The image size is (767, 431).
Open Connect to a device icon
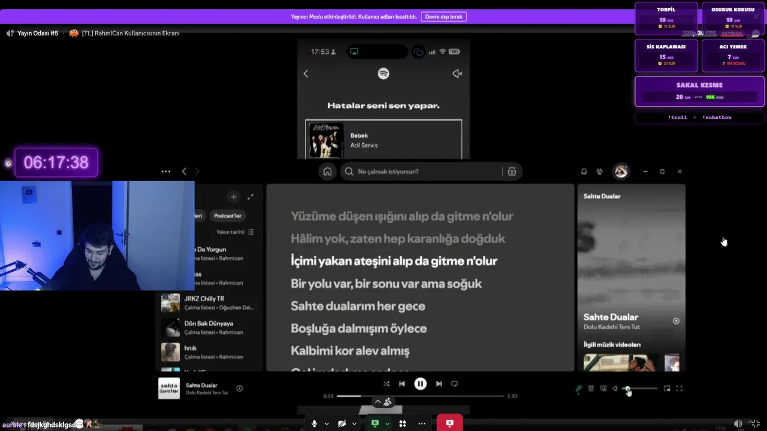coord(603,388)
